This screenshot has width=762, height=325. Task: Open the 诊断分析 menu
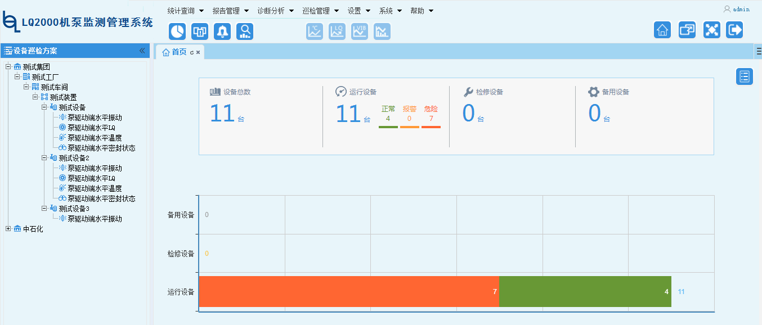(275, 11)
